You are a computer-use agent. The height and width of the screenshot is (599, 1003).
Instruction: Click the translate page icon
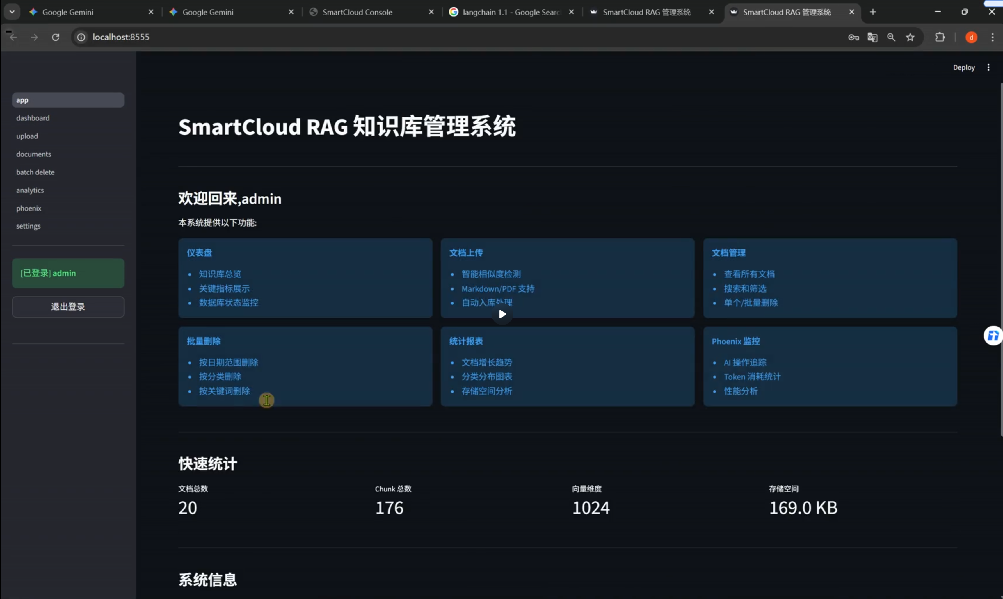click(872, 37)
